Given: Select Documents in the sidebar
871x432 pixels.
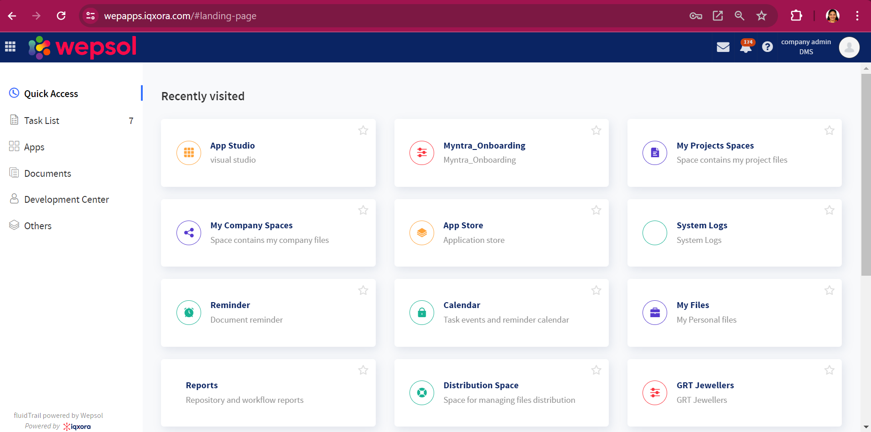Looking at the screenshot, I should [47, 173].
